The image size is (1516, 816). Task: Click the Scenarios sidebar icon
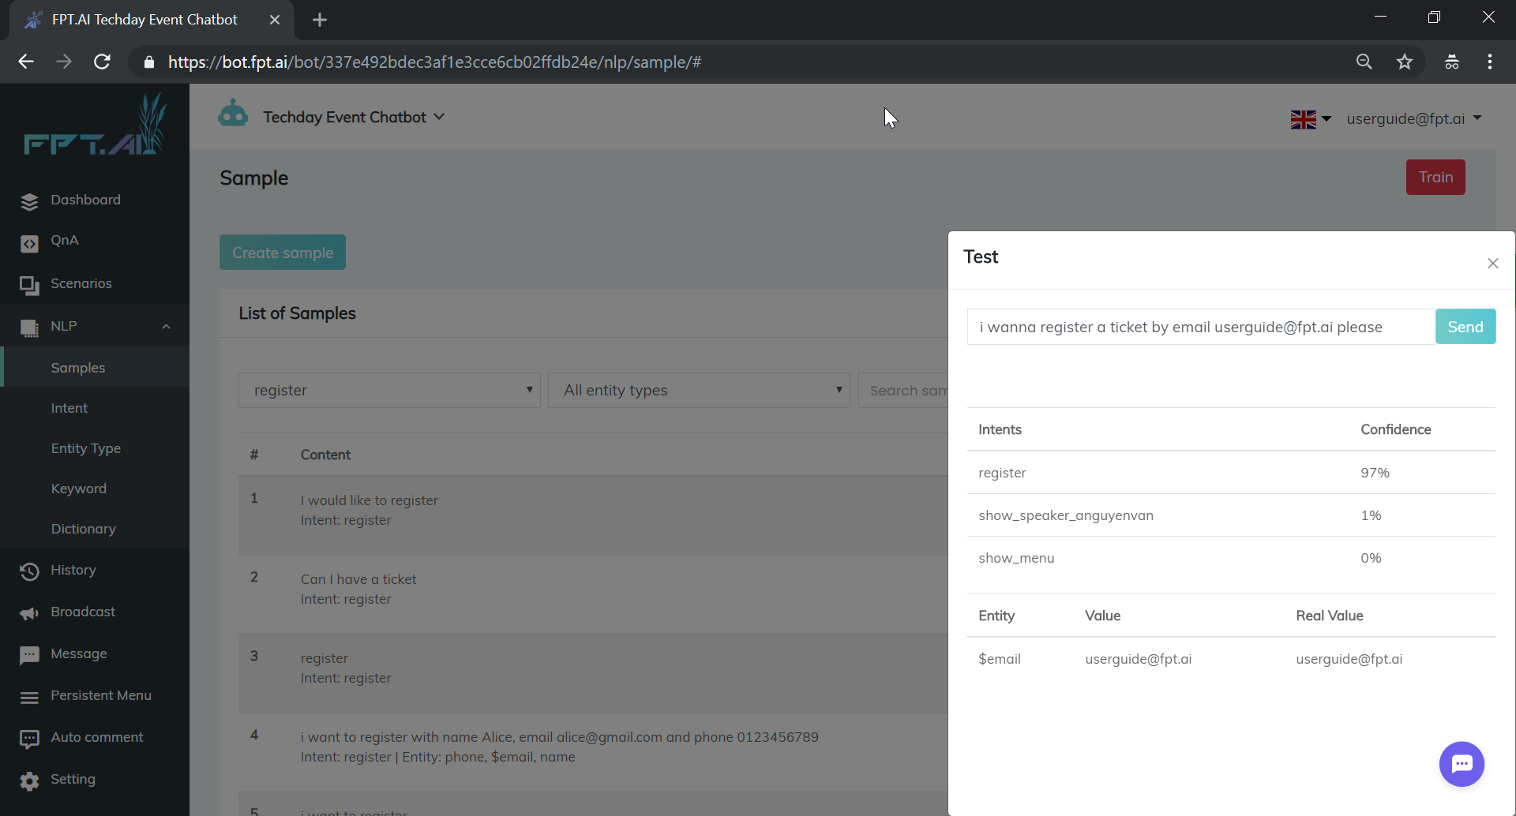click(x=29, y=286)
